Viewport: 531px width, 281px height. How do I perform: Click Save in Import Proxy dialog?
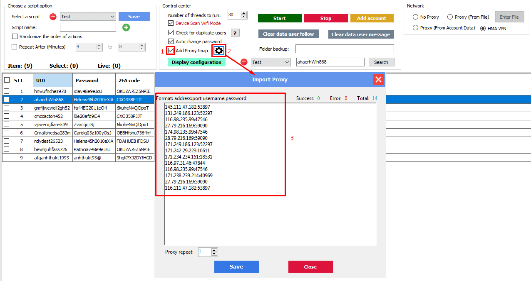[236, 267]
